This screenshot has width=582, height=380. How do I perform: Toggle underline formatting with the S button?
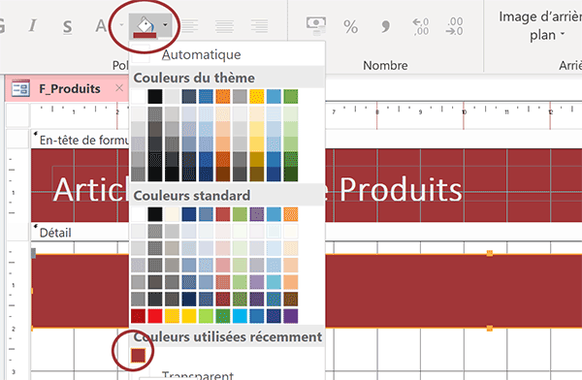pyautogui.click(x=67, y=26)
